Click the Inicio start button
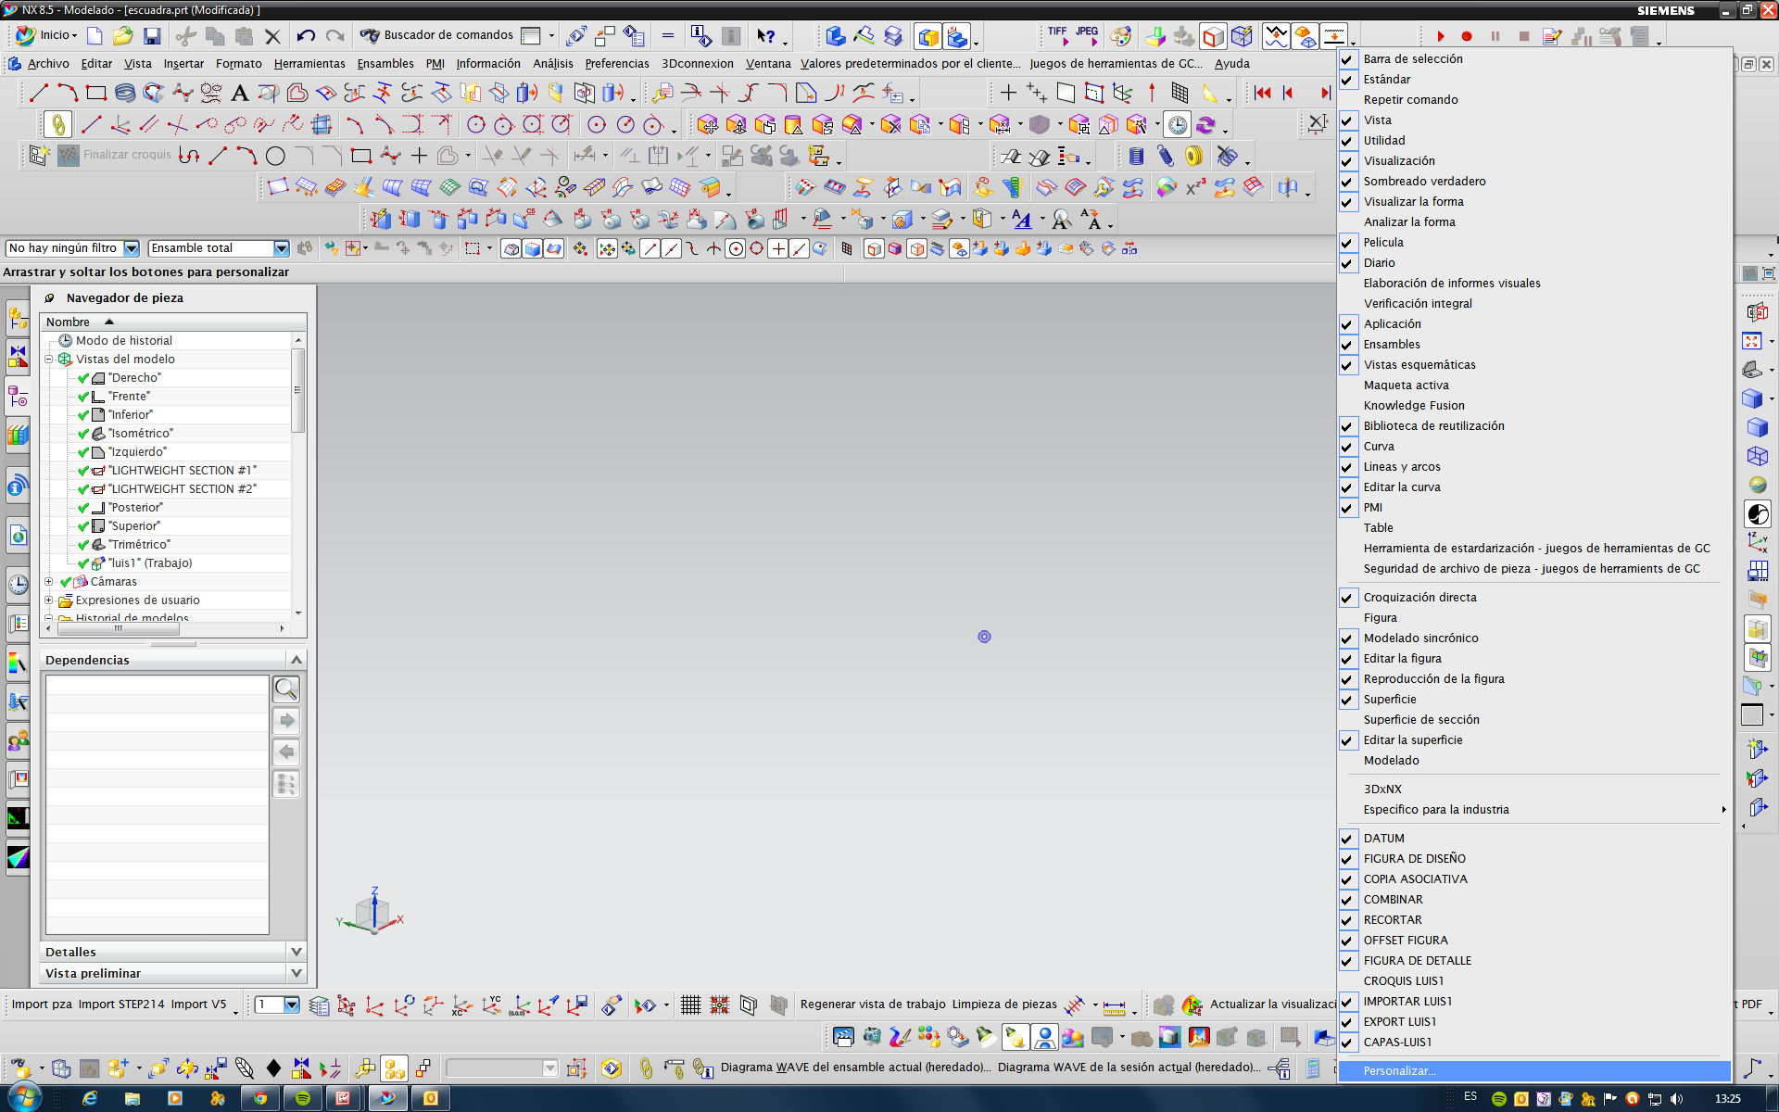The height and width of the screenshot is (1112, 1779). [x=46, y=35]
